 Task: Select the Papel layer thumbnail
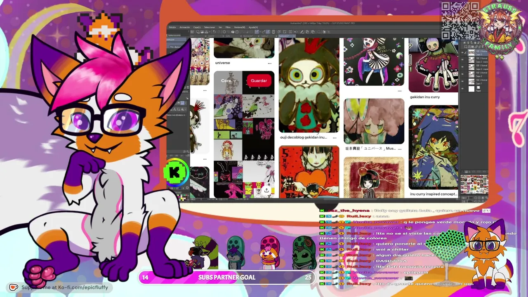pos(471,89)
